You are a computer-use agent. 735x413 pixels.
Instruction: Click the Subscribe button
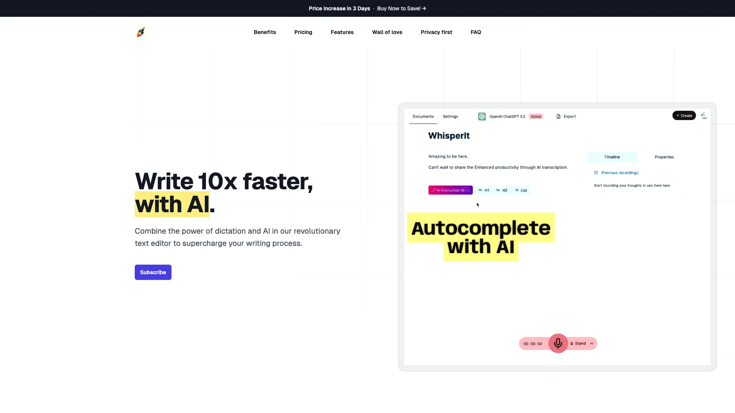153,272
